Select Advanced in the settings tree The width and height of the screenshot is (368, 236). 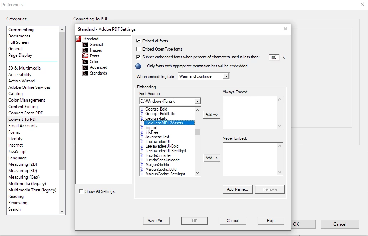99,67
